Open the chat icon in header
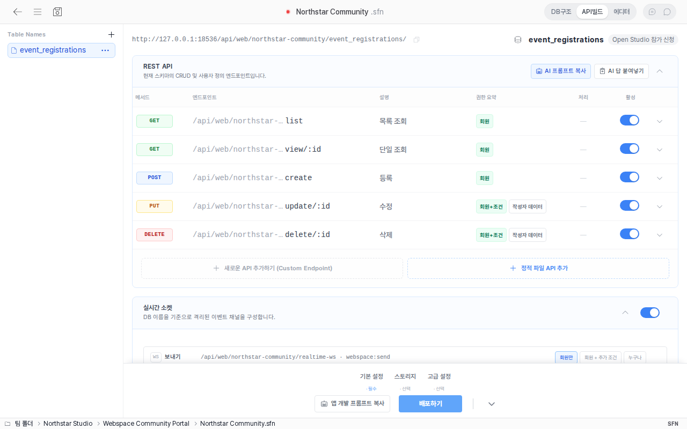687x429 pixels. click(x=667, y=12)
